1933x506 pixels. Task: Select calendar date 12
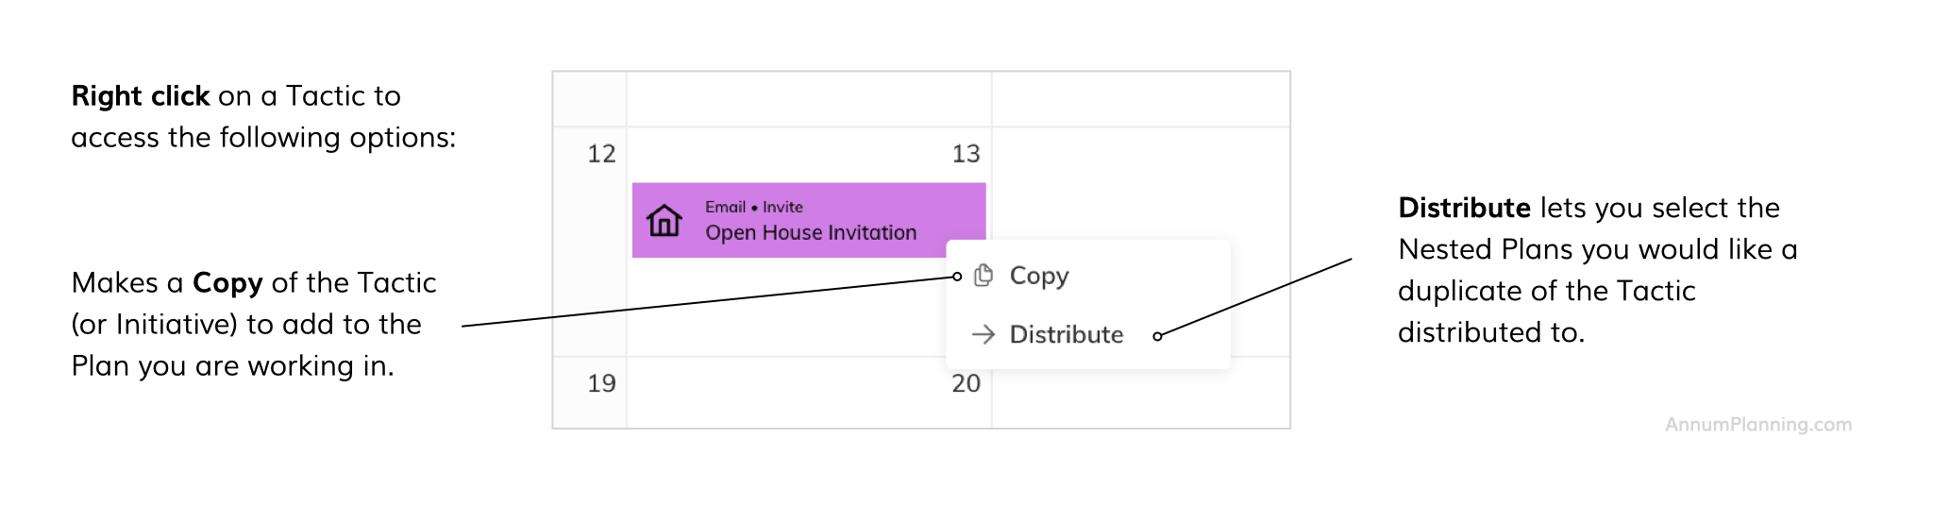(x=601, y=154)
